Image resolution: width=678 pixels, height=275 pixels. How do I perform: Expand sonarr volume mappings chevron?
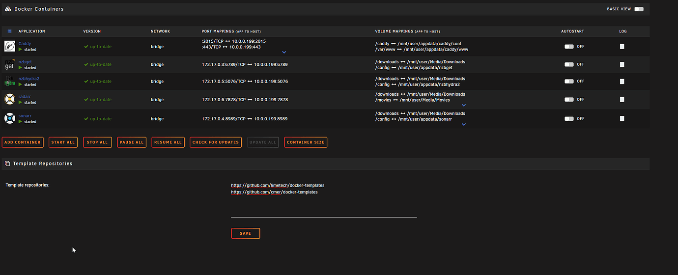464,124
